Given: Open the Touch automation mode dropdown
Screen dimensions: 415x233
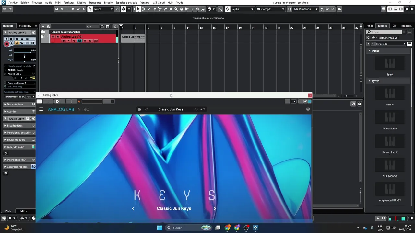Looking at the screenshot, I should (x=103, y=9).
